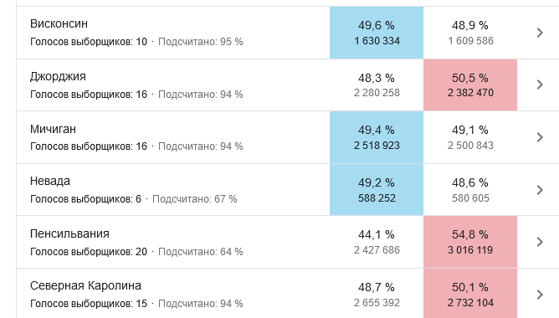Expand the Джорджия row chevron
The height and width of the screenshot is (318, 559).
(540, 85)
